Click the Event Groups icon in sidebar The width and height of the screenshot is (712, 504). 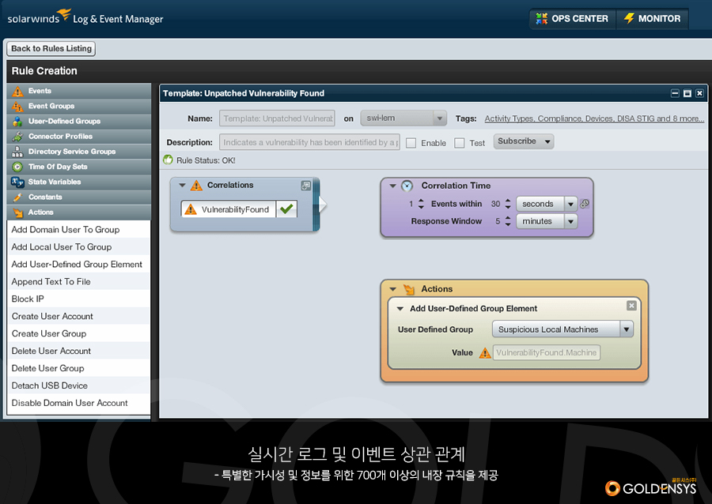pos(17,107)
